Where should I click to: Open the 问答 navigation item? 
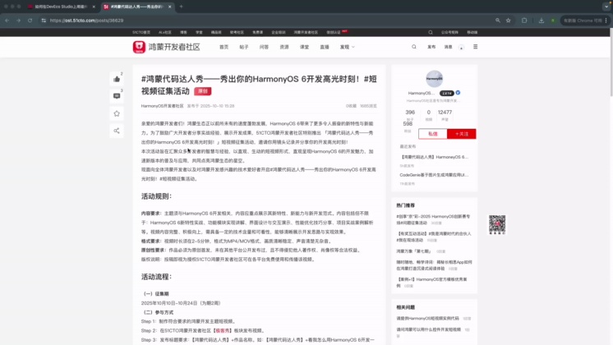coord(264,47)
